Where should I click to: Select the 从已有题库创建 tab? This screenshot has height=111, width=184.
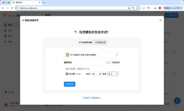[x=86, y=42]
